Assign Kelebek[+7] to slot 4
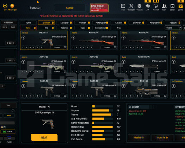The image size is (185, 148). click(x=134, y=72)
